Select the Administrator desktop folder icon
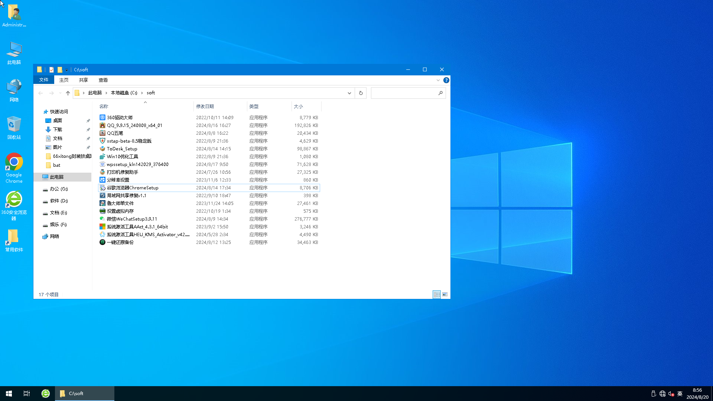The width and height of the screenshot is (713, 401). pos(14,16)
